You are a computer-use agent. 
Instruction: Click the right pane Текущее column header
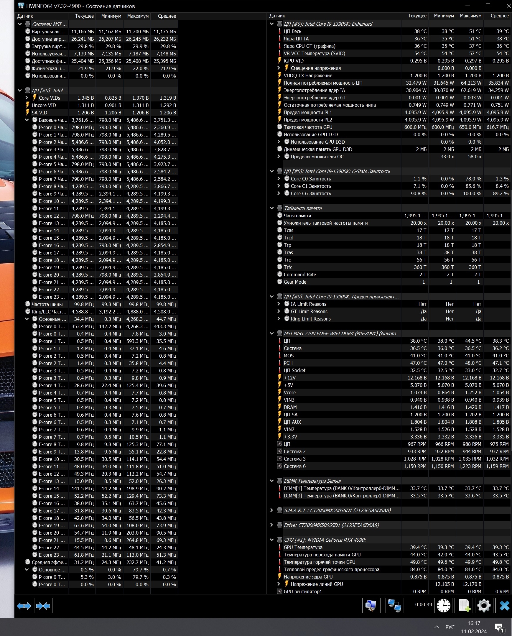click(x=415, y=16)
